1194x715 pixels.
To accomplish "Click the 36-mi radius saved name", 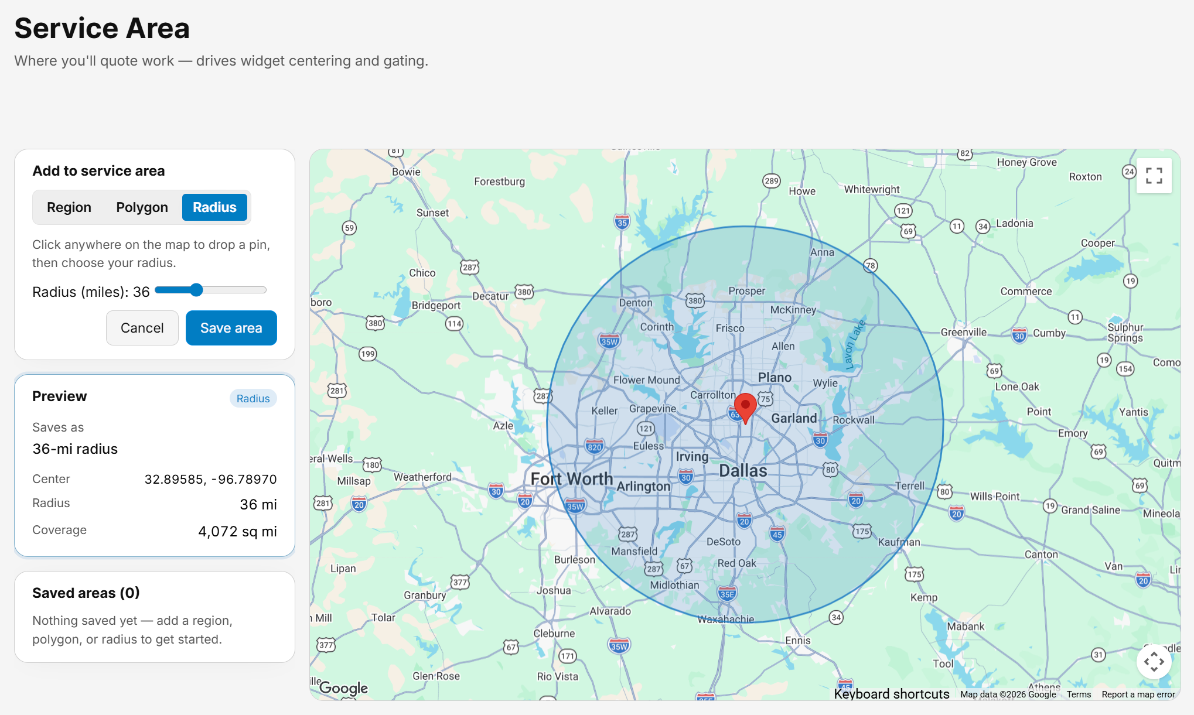I will tap(75, 449).
